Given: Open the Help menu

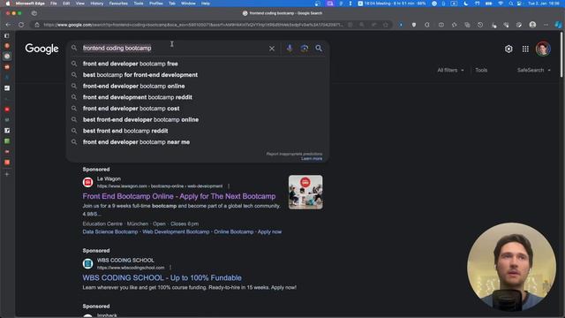Looking at the screenshot, I should (206, 4).
